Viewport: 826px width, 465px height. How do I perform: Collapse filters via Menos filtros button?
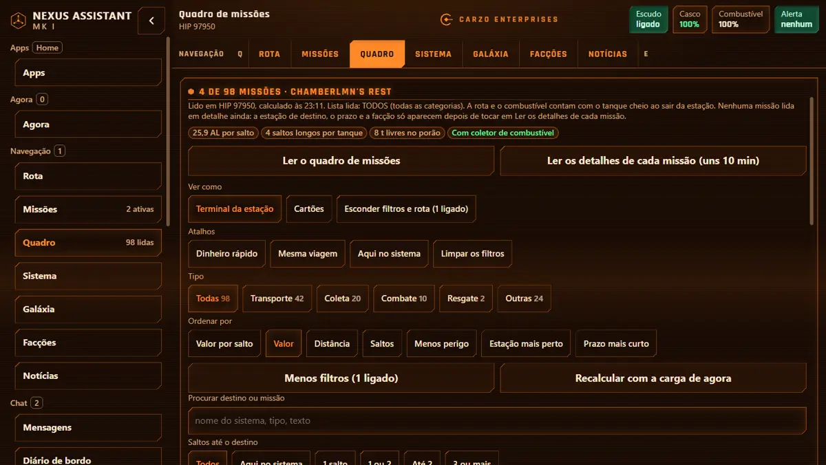click(x=341, y=378)
